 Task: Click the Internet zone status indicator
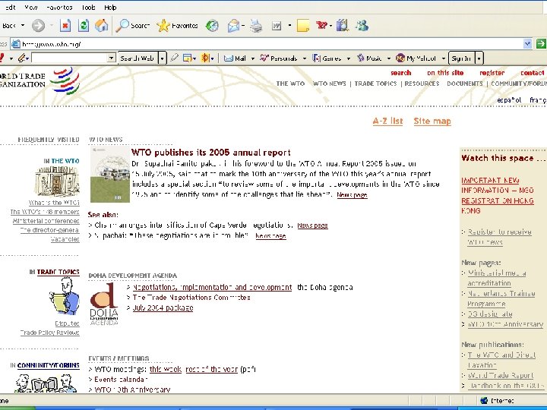[x=497, y=401]
